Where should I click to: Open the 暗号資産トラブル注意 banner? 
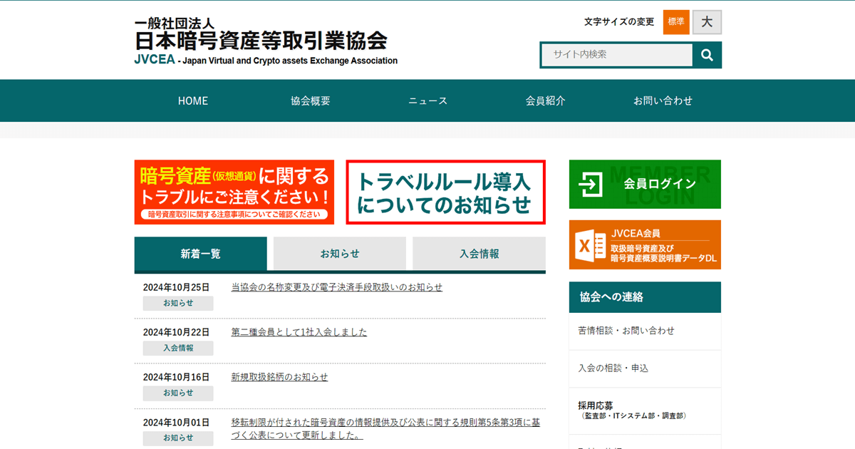234,192
